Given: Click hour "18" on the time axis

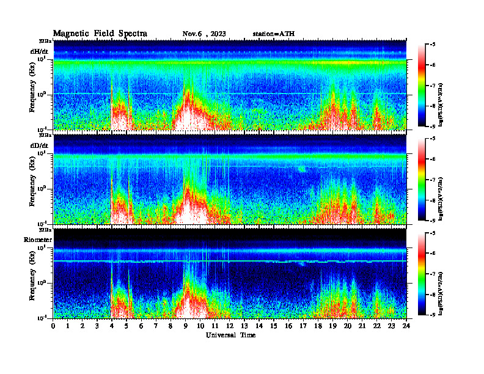Looking at the screenshot, I should 318,326.
